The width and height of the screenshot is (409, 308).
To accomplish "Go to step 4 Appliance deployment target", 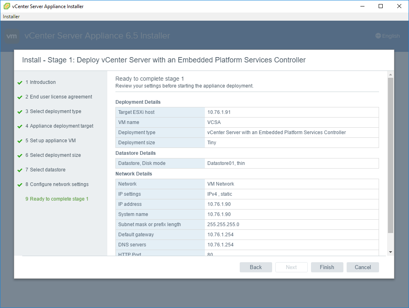I will [61, 126].
